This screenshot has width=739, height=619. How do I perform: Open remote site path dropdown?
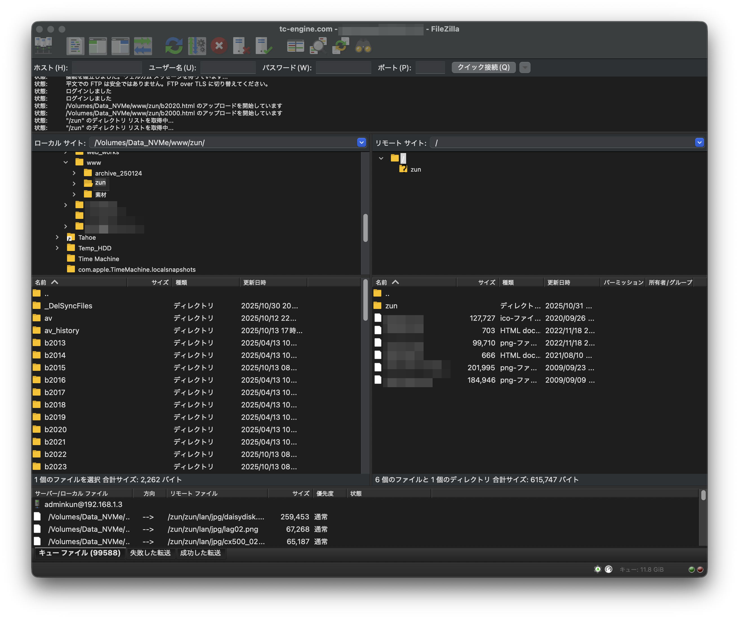click(x=699, y=142)
